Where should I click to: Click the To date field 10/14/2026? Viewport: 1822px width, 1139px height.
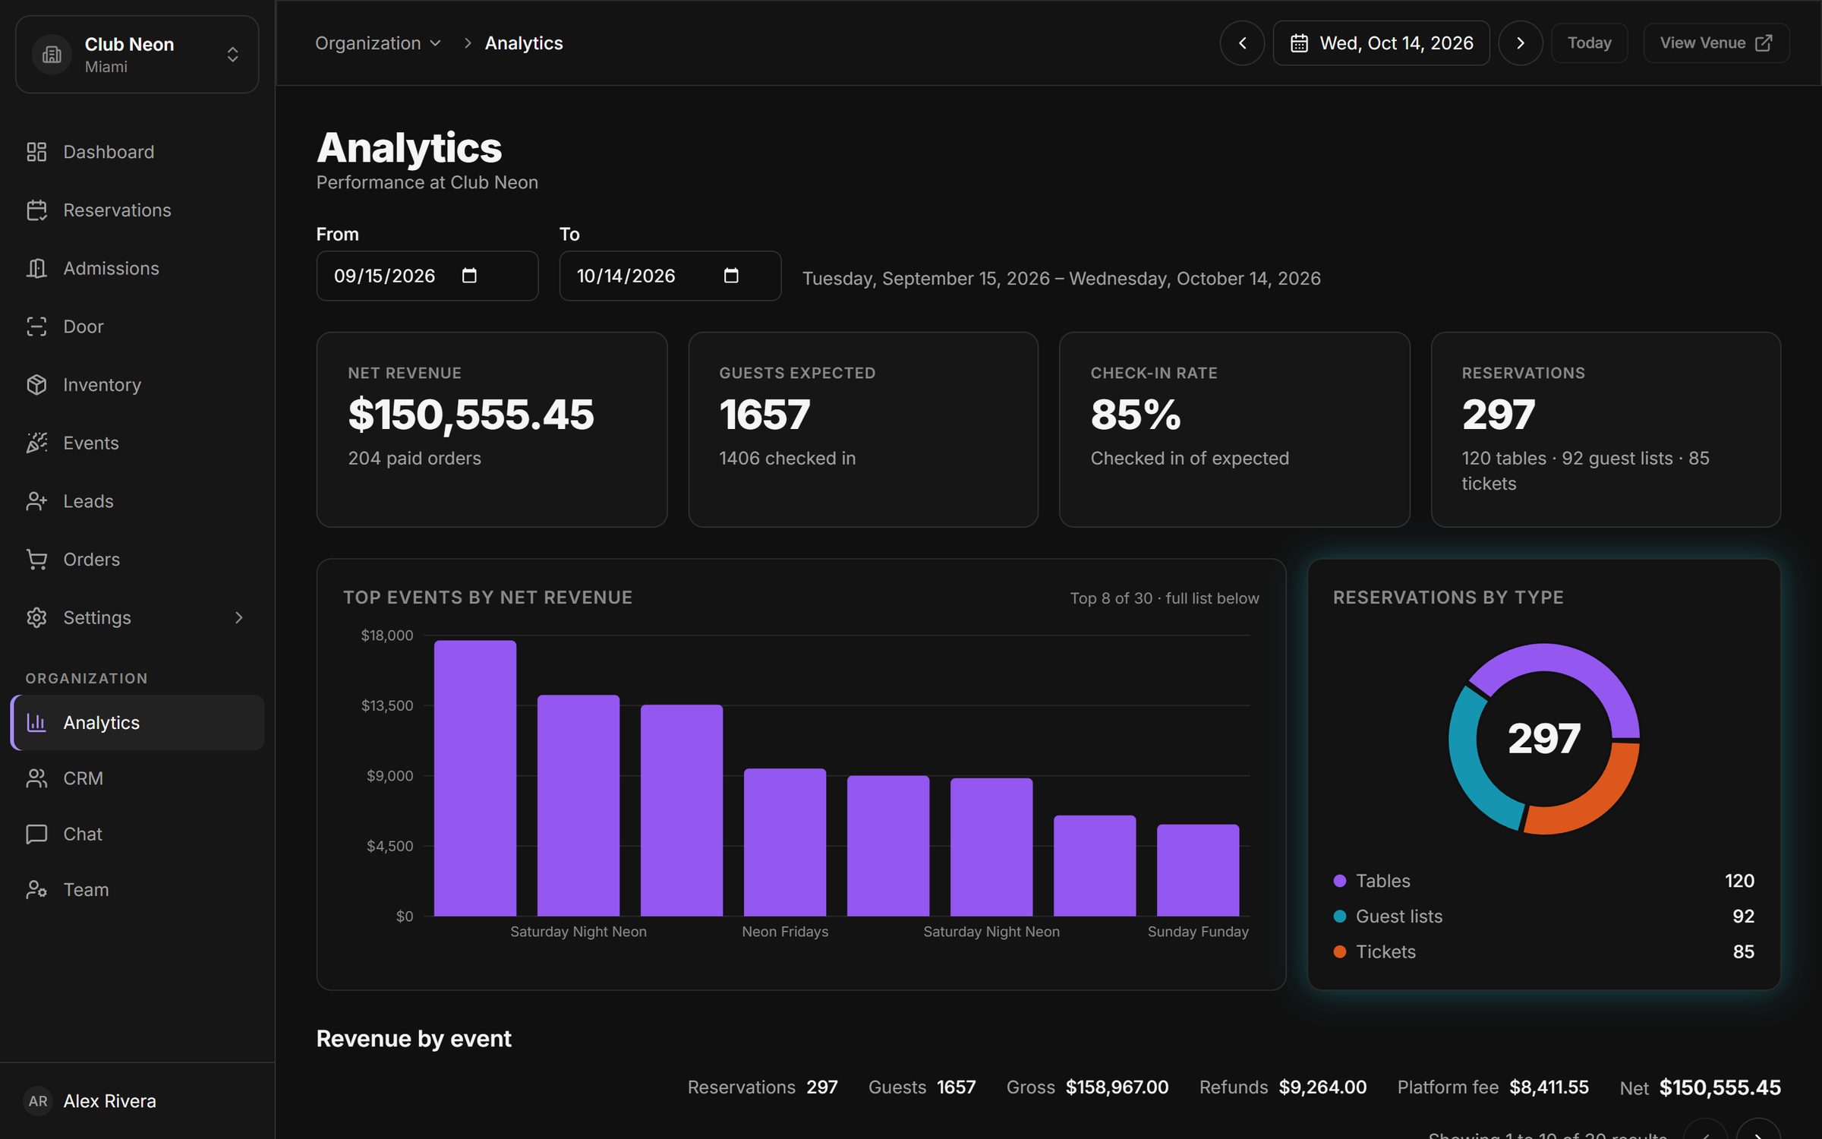pos(670,276)
